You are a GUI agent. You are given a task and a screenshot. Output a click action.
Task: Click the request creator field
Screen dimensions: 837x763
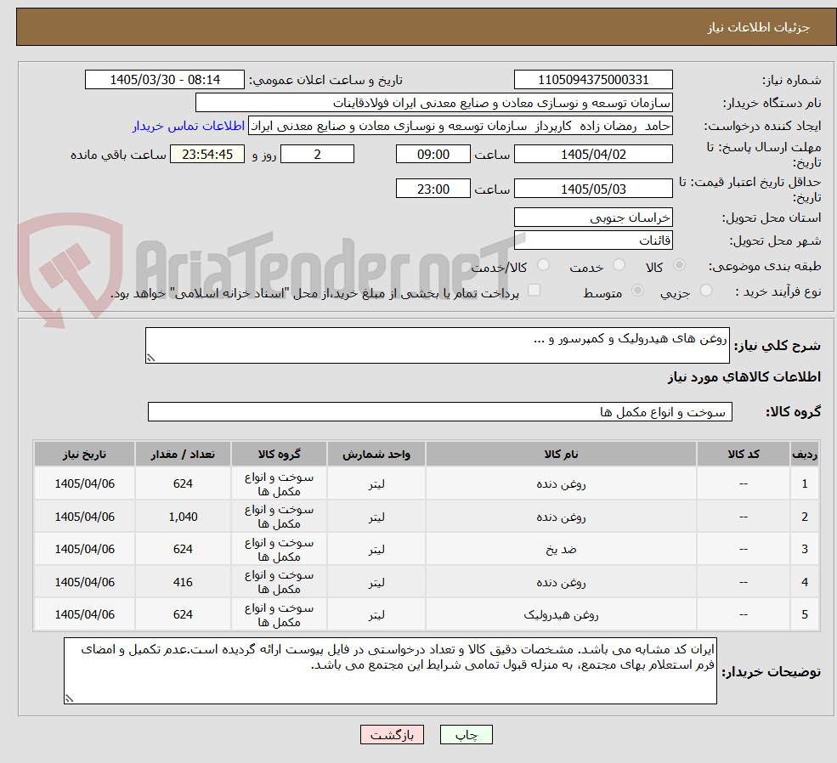click(460, 126)
